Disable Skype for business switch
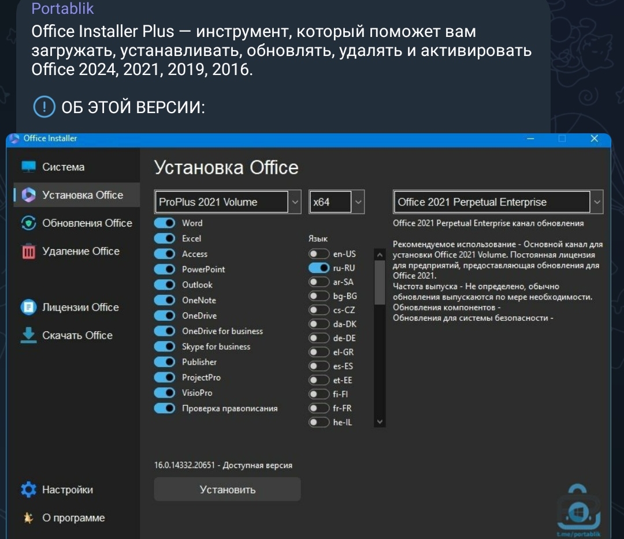Viewport: 624px width, 539px height. (165, 346)
